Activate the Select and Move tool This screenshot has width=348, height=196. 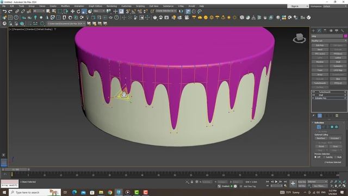point(72,11)
